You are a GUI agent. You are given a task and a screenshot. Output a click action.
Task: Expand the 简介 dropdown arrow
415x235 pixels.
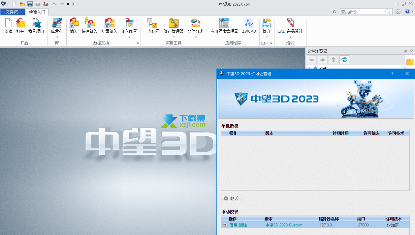pos(267,37)
